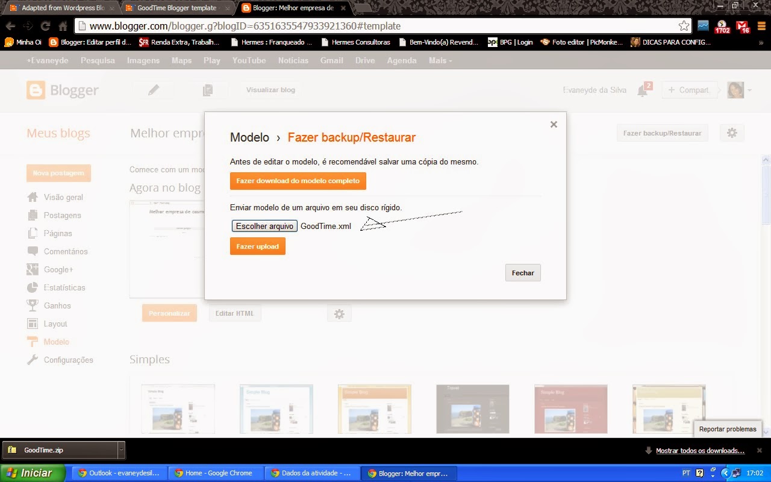Viewport: 771px width, 482px height.
Task: Select red Simples template thumbnail
Action: coord(571,410)
